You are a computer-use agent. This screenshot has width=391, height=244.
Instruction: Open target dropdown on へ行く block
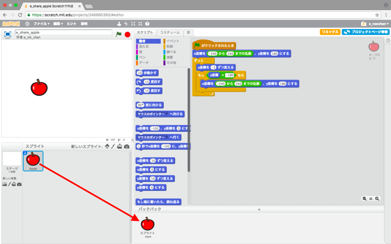click(167, 137)
